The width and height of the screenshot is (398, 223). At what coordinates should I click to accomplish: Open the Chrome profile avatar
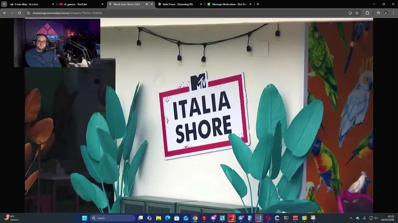click(386, 13)
